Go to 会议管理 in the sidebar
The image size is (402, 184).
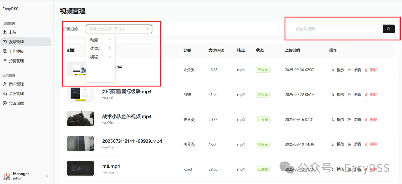point(16,94)
